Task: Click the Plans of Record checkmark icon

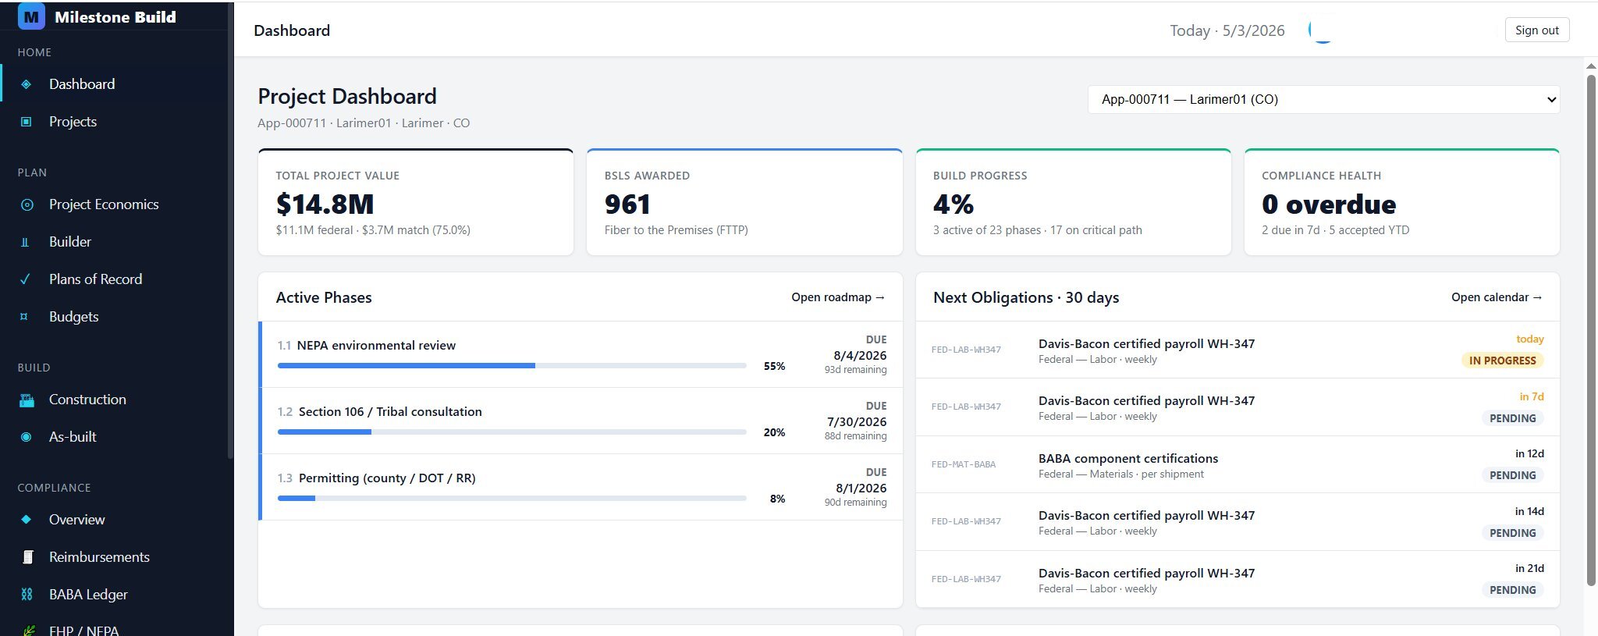Action: pyautogui.click(x=25, y=279)
